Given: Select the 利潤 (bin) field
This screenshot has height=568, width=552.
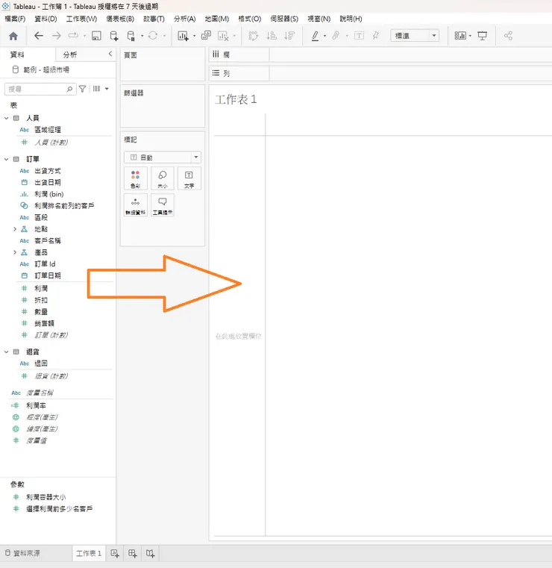Looking at the screenshot, I should [49, 194].
